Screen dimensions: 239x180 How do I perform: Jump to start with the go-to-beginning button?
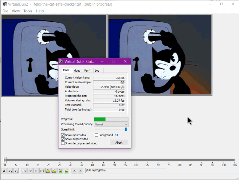pyautogui.click(x=24, y=171)
